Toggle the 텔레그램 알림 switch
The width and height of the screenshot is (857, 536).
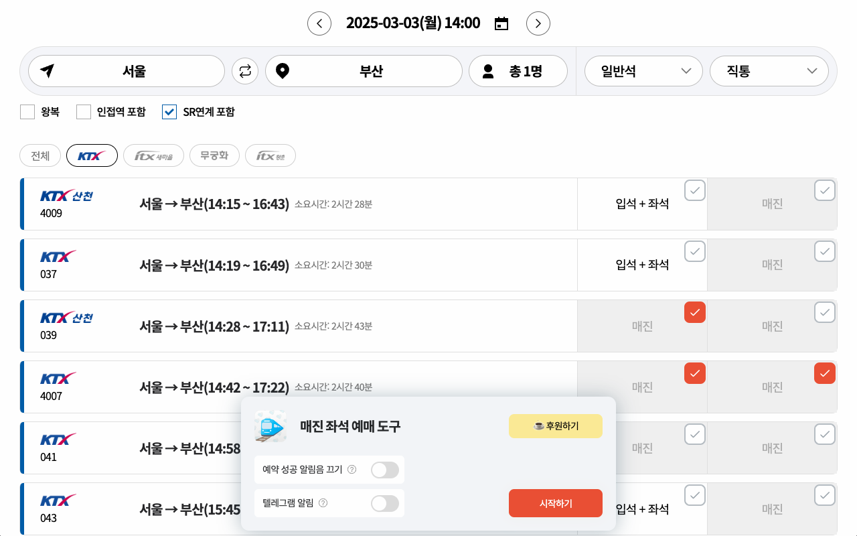pos(385,503)
